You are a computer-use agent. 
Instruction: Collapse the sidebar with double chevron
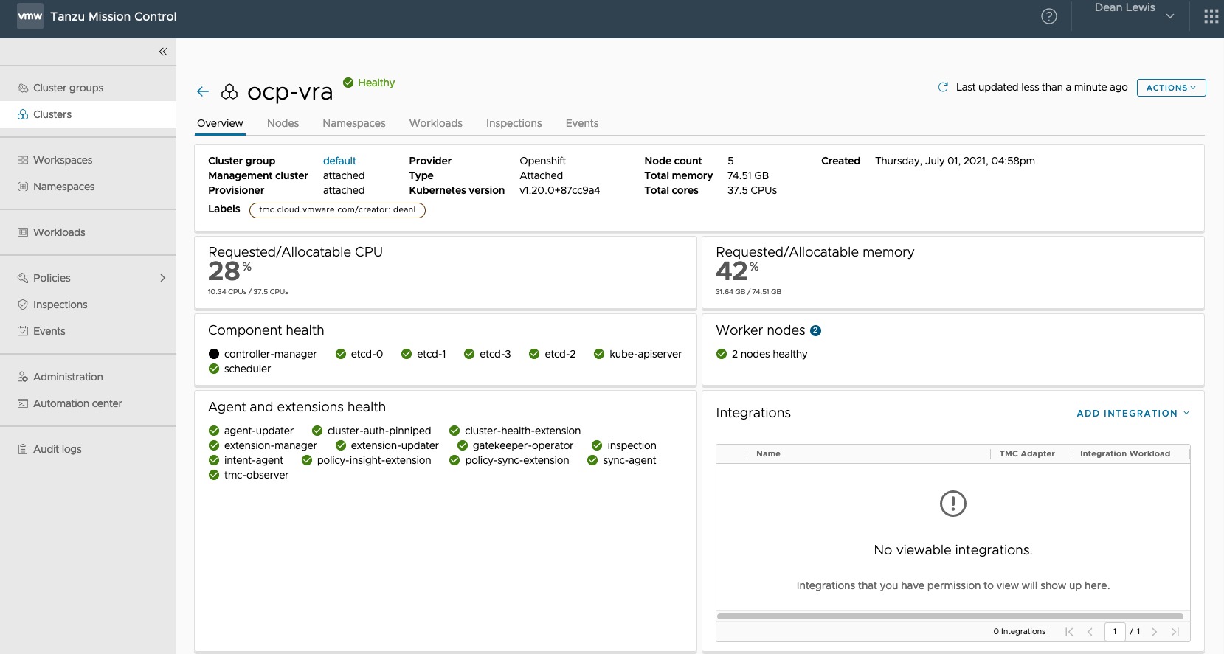coord(163,52)
